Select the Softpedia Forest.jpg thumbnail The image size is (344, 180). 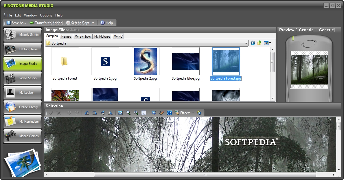click(x=226, y=61)
